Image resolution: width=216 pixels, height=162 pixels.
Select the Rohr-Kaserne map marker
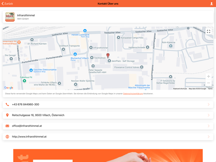click(171, 46)
